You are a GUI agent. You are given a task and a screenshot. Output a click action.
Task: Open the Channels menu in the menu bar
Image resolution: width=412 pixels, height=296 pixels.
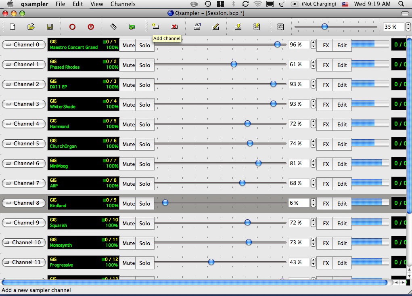123,4
